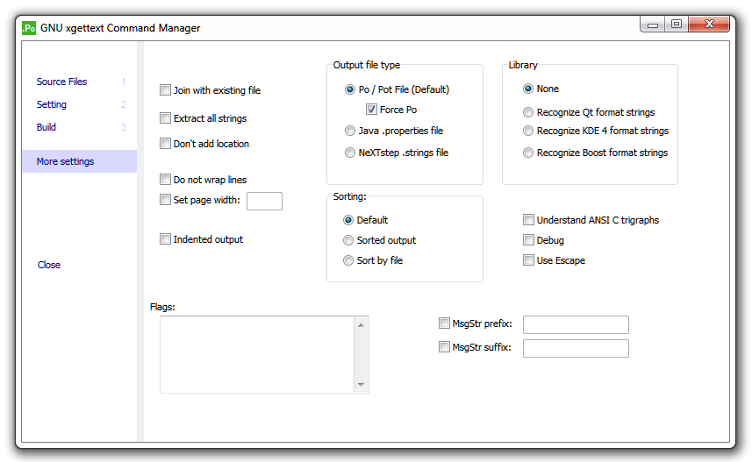The height and width of the screenshot is (462, 752).
Task: Check Extract all strings
Action: 165,117
